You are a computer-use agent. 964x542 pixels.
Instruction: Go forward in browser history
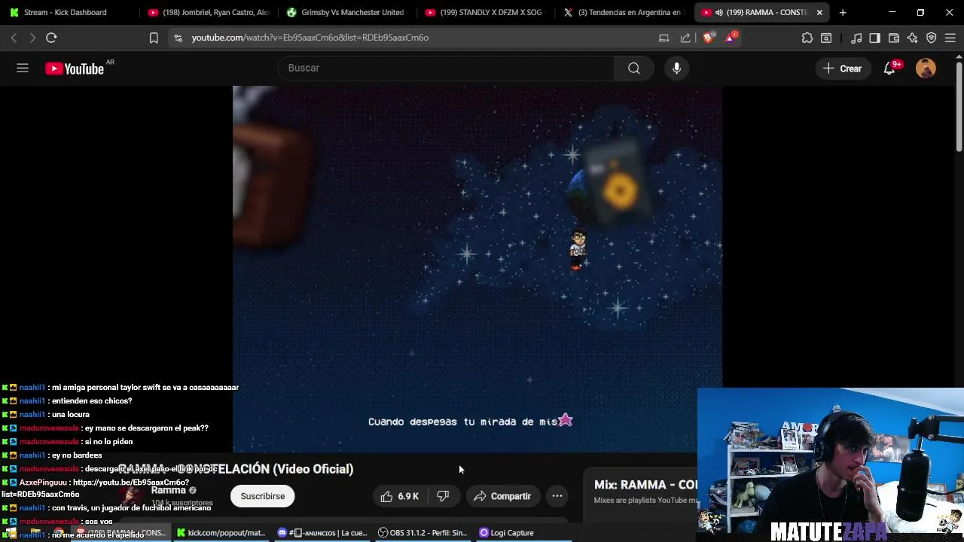pyautogui.click(x=32, y=38)
